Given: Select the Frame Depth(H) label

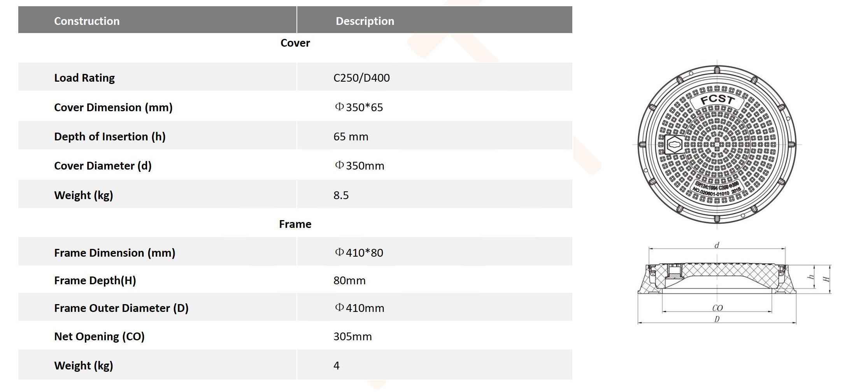Looking at the screenshot, I should [x=95, y=280].
